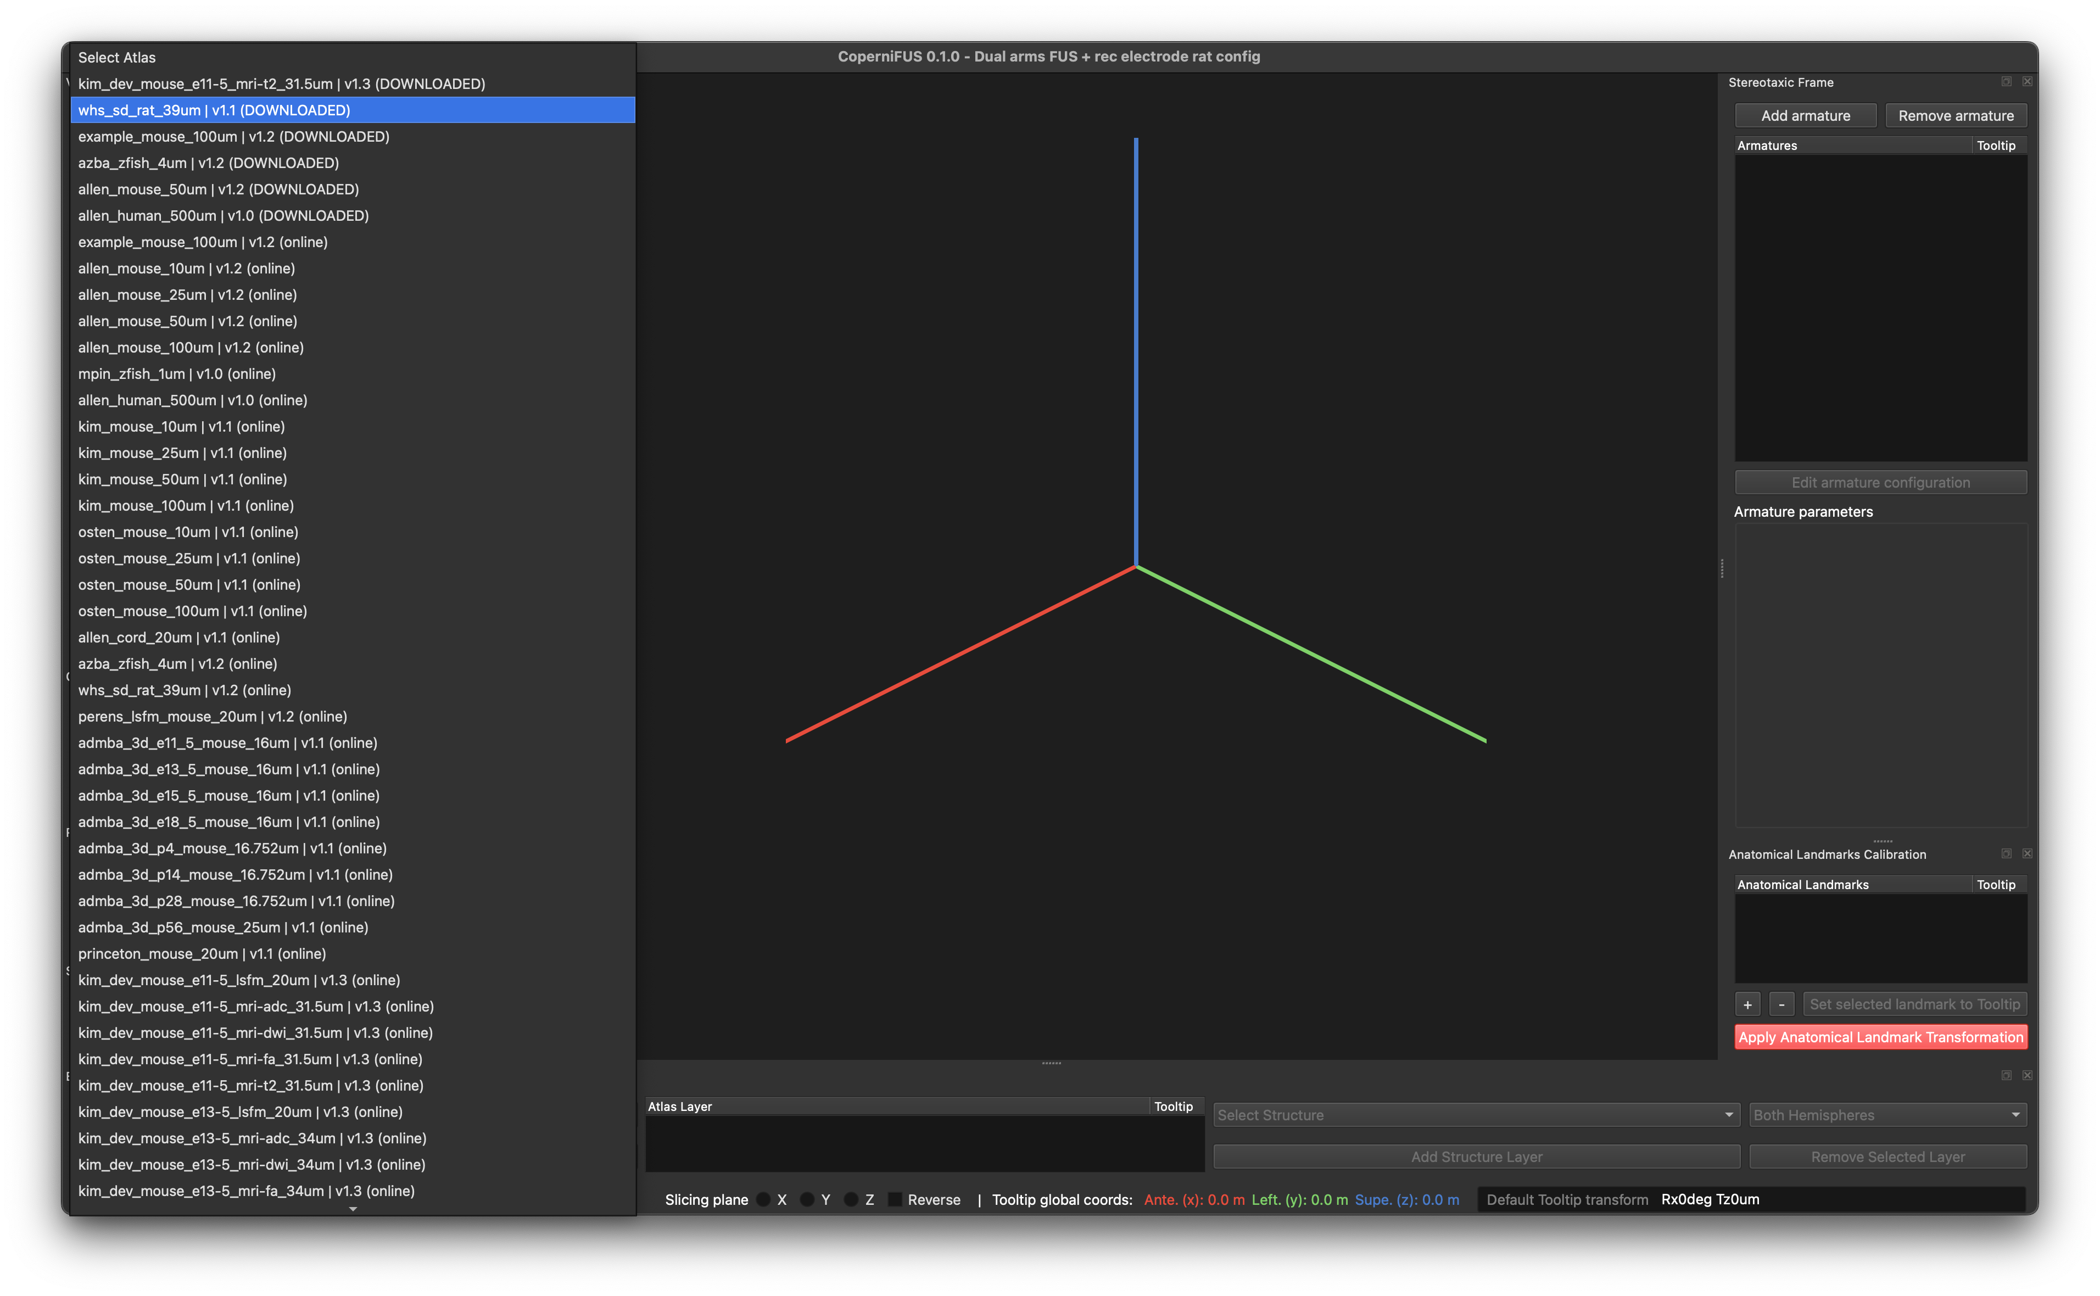Choose kim_mouse_10um v1.1 (online)
Screen dimensions: 2100x1296
tap(352, 426)
